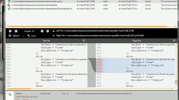This screenshot has width=179, height=100.
Task: Click the right pane vertical scrollbar thumb
Action: click(x=176, y=82)
